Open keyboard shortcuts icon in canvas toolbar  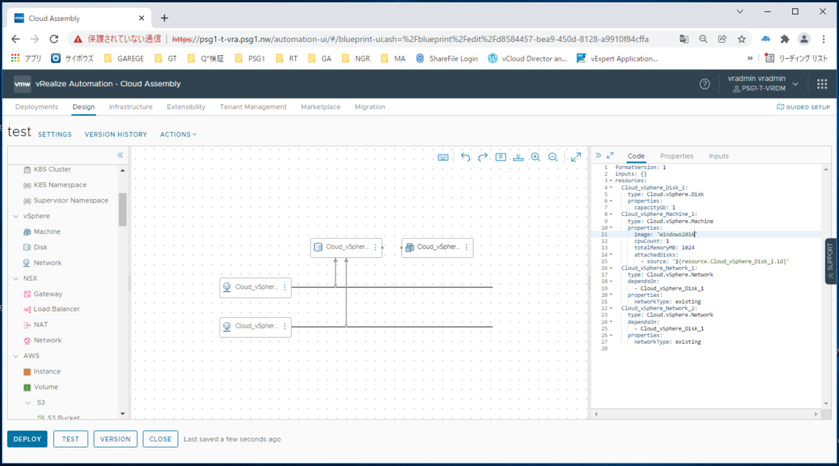443,157
